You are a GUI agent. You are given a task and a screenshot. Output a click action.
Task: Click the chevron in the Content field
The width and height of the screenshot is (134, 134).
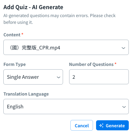(x=123, y=48)
